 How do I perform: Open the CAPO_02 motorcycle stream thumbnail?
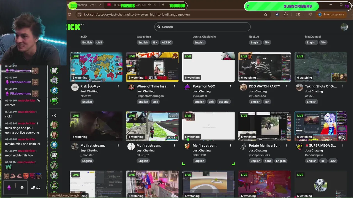pos(152,126)
